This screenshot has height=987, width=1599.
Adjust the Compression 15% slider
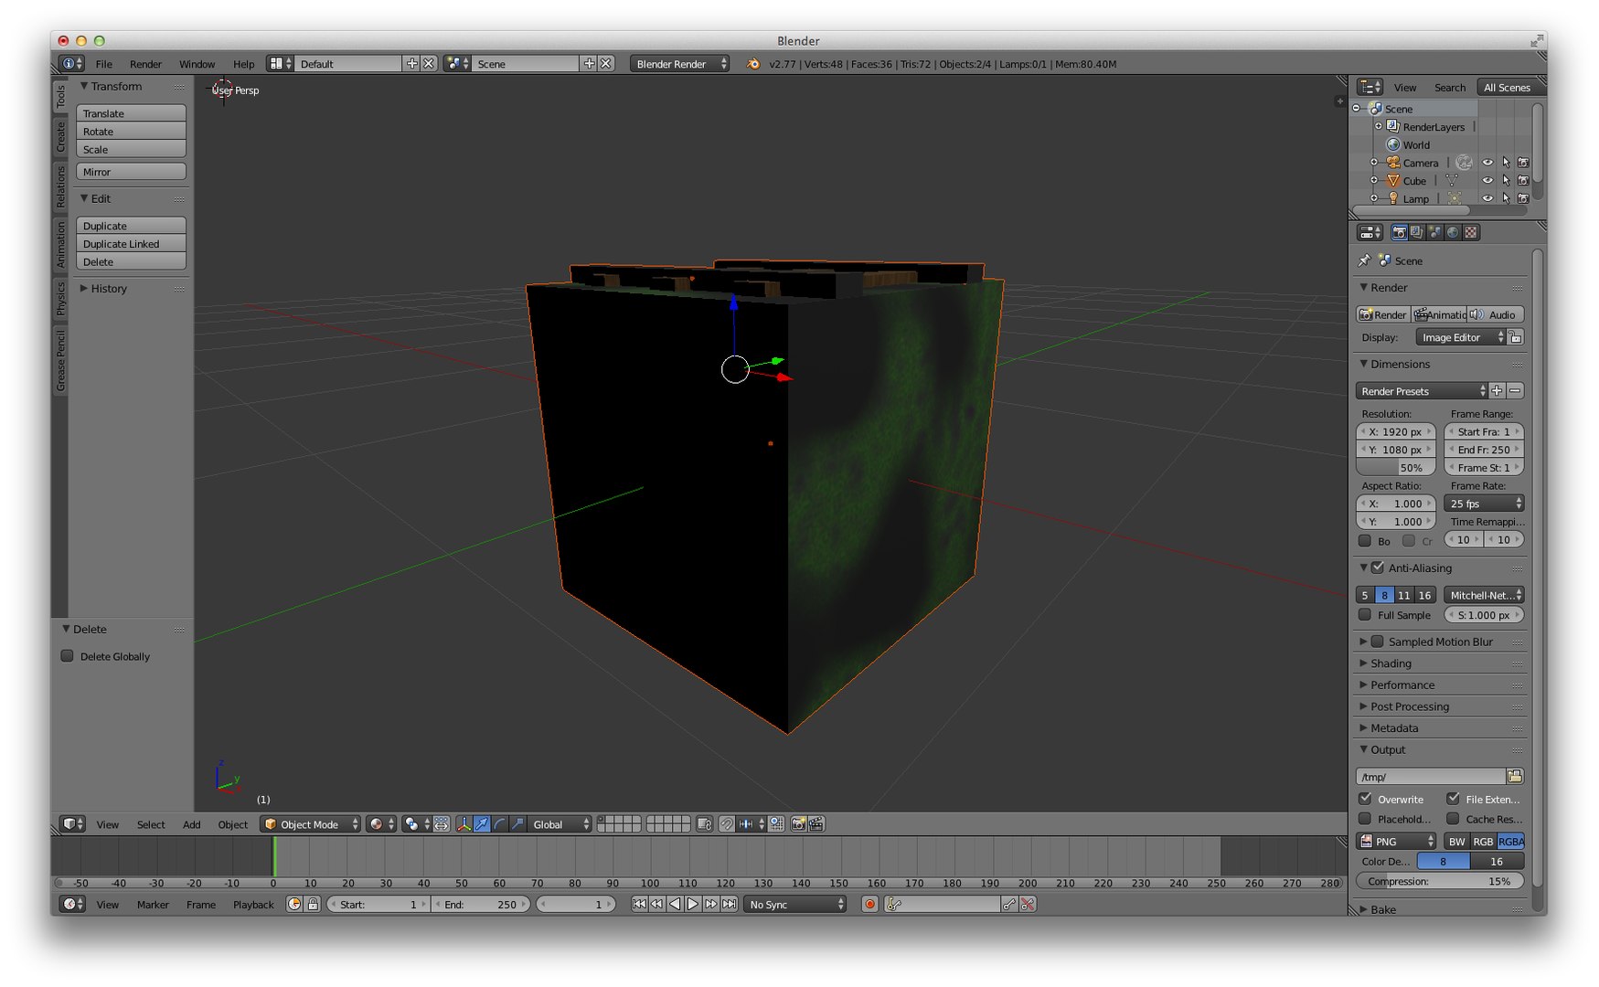(1440, 881)
